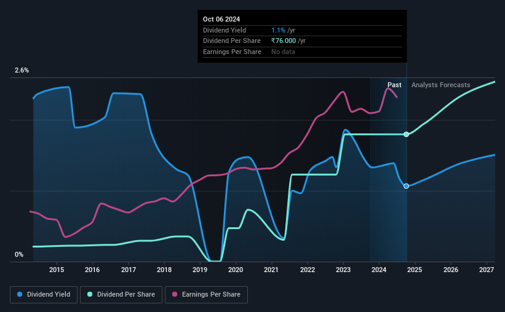This screenshot has width=505, height=312.
Task: Click the teal data point marker at Oct 2024
Action: click(407, 135)
